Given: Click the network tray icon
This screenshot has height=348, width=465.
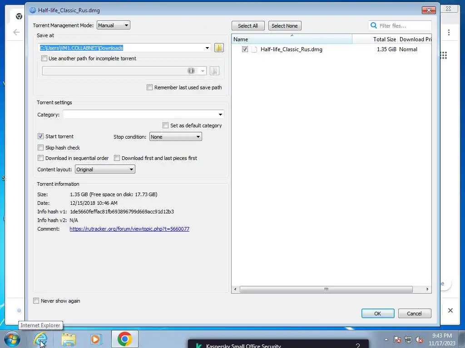Looking at the screenshot, I should (408, 339).
